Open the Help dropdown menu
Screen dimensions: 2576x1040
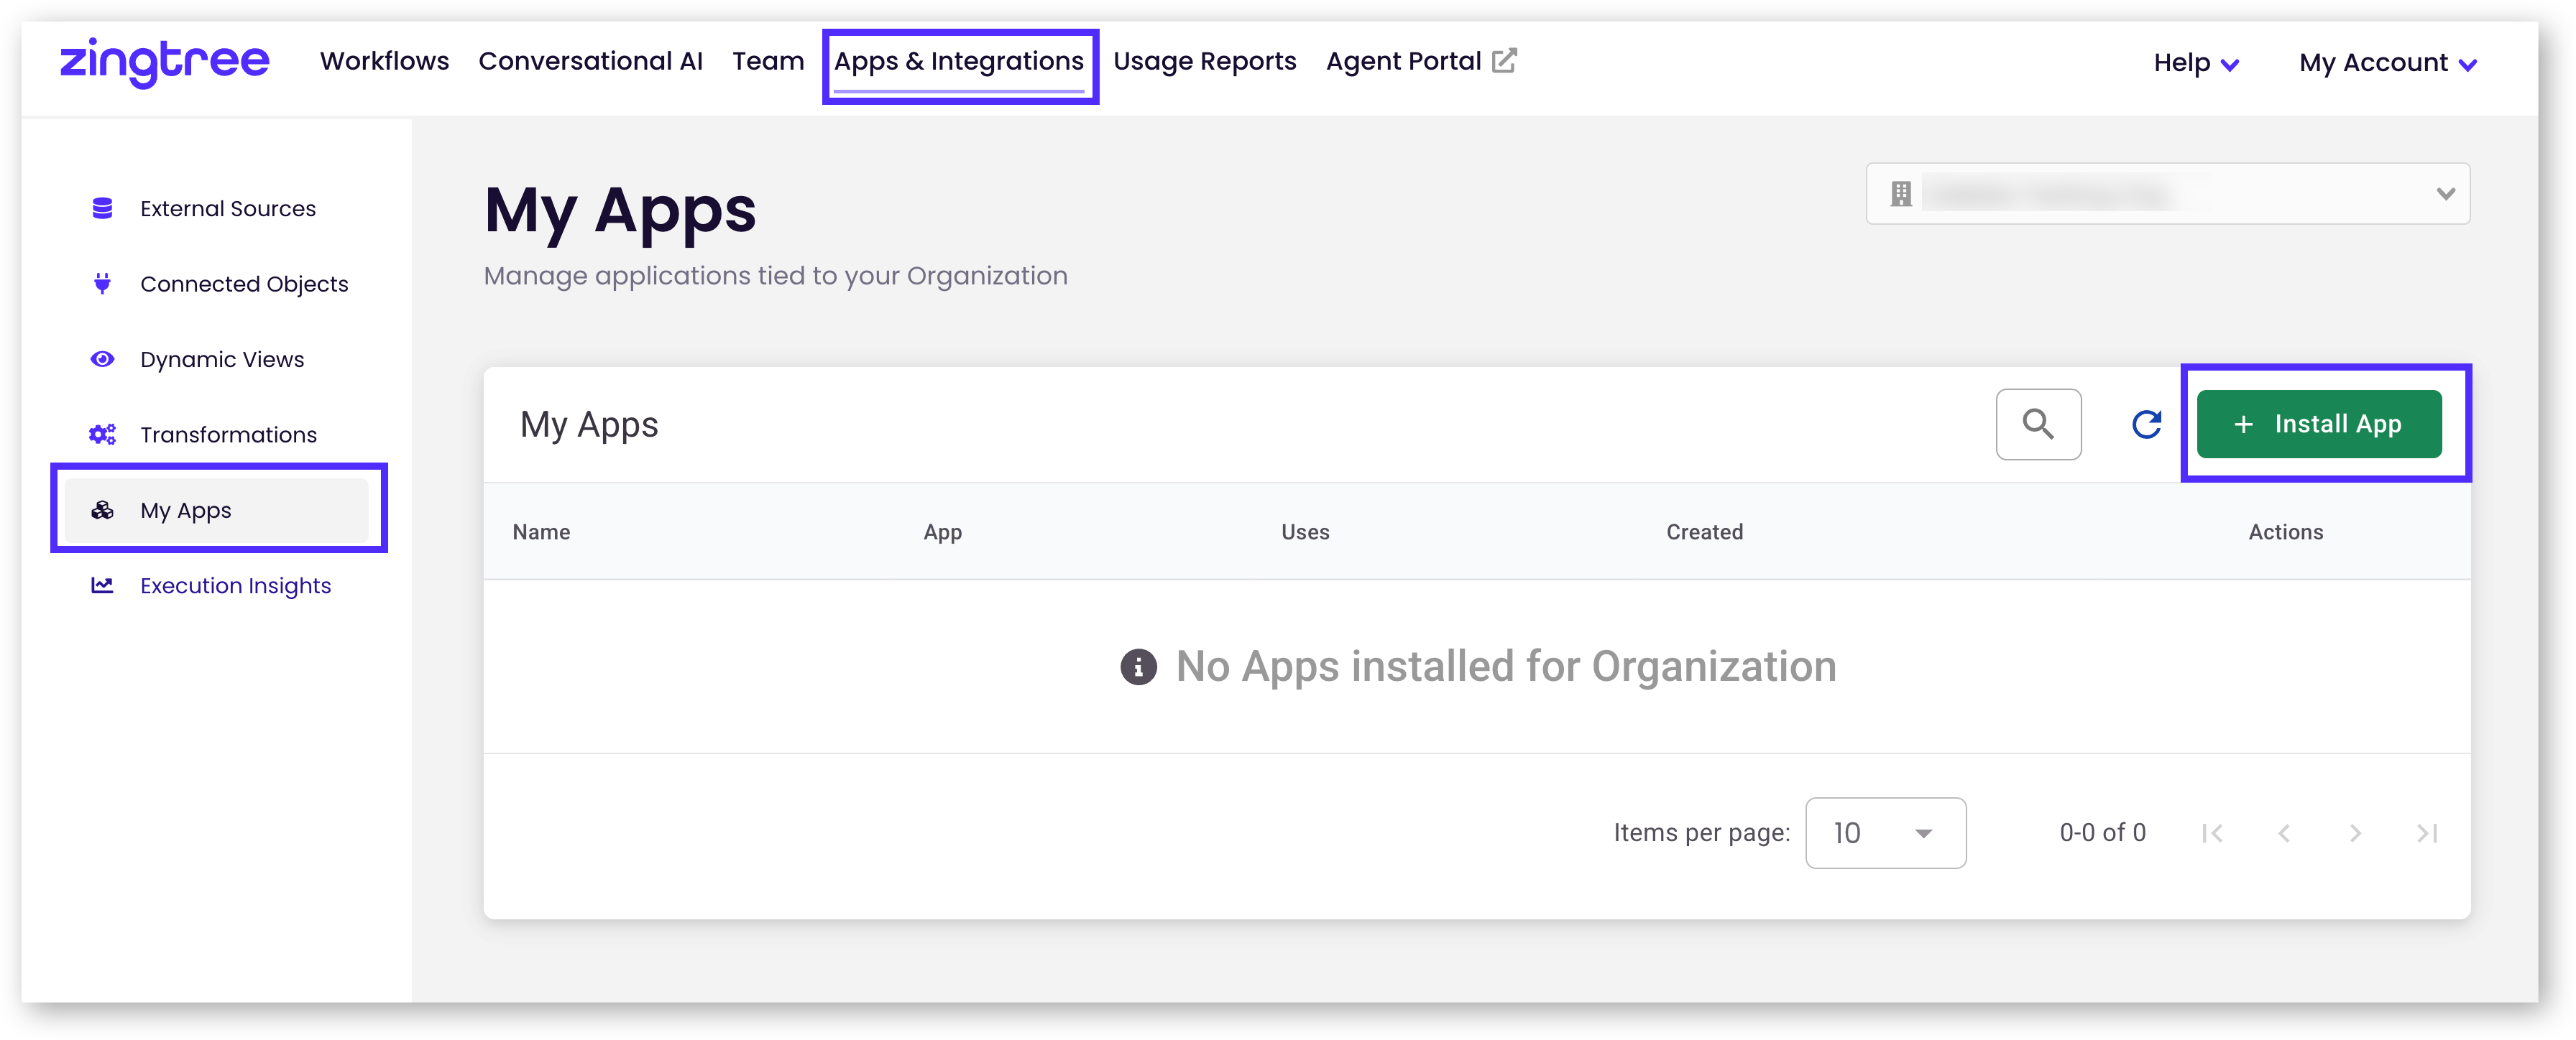click(2196, 63)
